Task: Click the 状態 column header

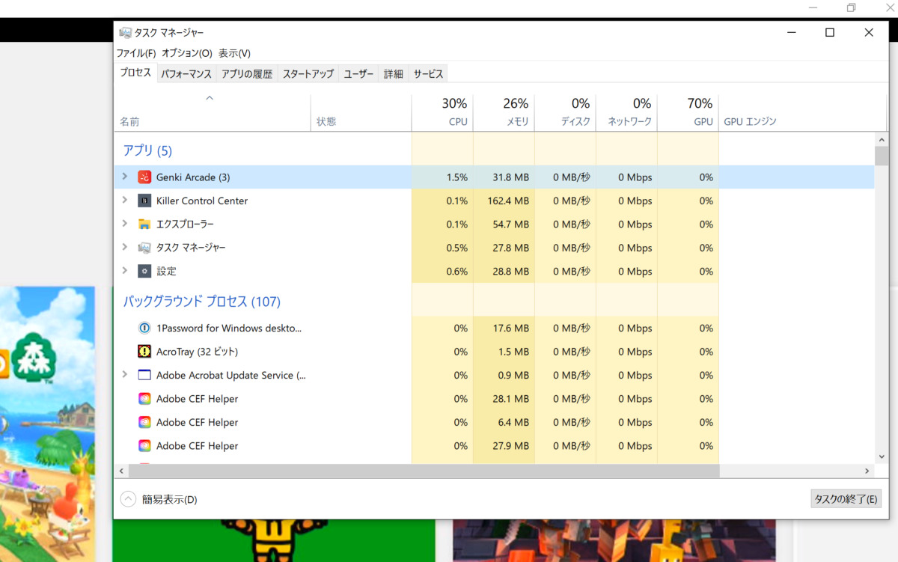Action: point(361,112)
